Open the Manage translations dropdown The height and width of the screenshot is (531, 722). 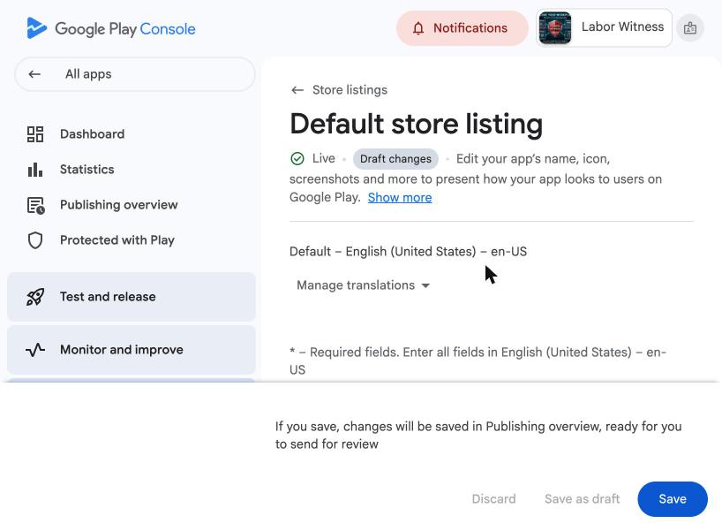tap(363, 285)
